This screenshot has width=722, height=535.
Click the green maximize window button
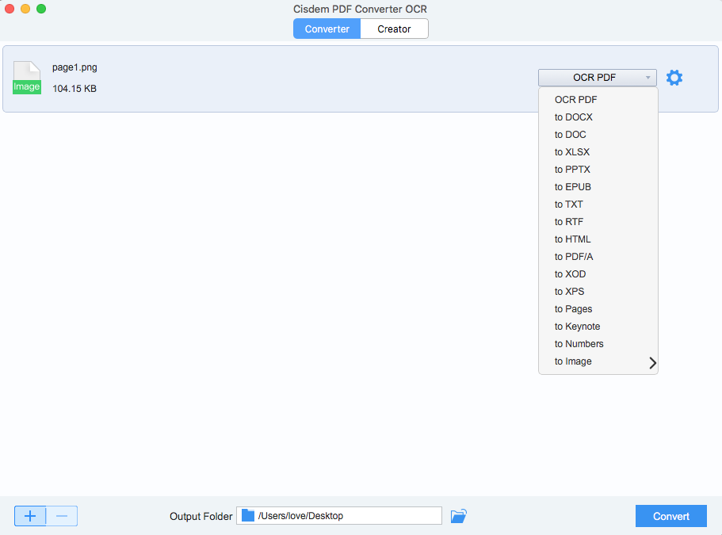(x=41, y=9)
